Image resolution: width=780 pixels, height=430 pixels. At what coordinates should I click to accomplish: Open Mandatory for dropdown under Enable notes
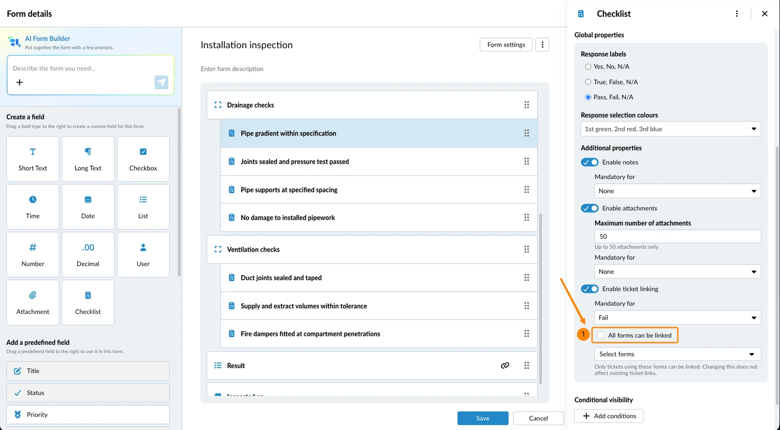(678, 191)
